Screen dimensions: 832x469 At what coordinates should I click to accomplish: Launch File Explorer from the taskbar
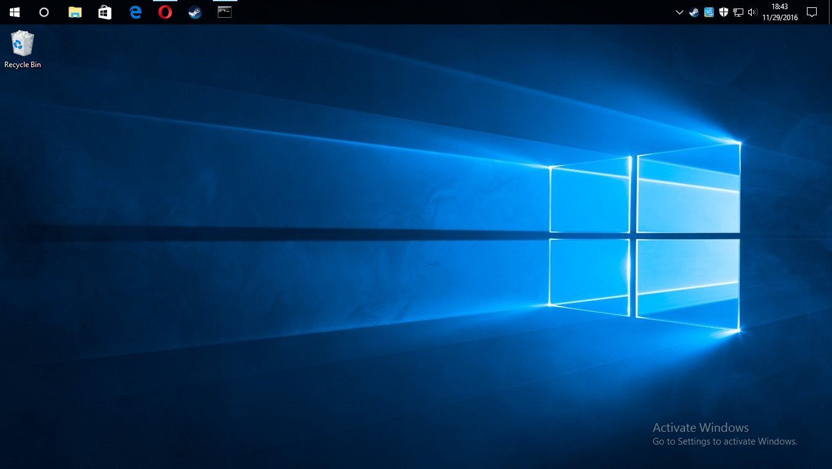click(75, 12)
